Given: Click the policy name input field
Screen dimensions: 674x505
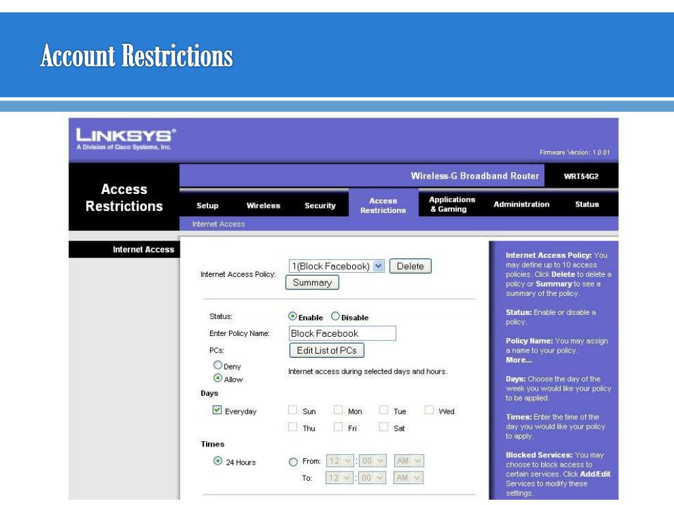Looking at the screenshot, I should (342, 333).
